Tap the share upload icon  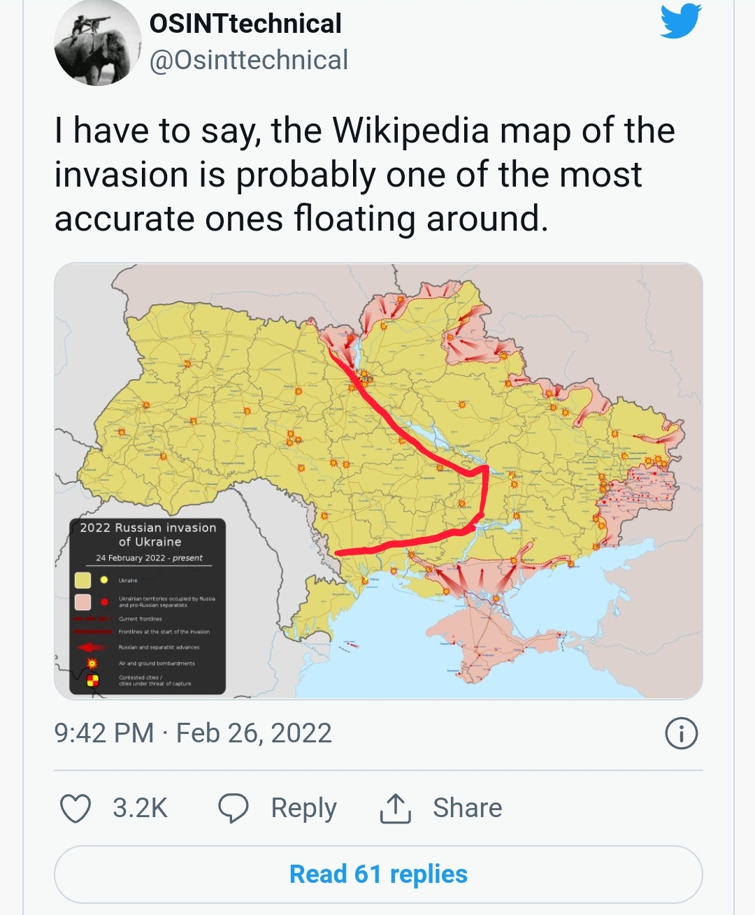pyautogui.click(x=395, y=808)
